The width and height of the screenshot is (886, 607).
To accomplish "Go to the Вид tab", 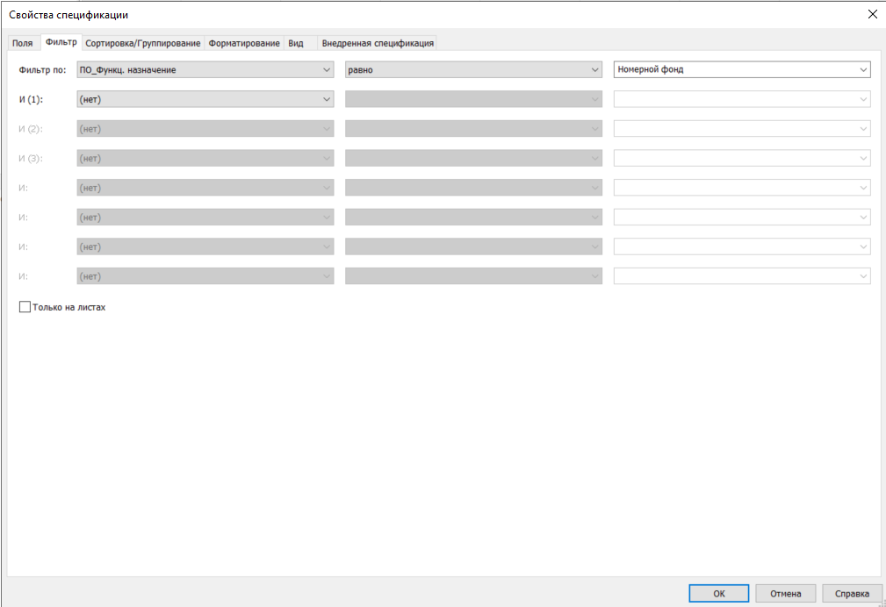I will 296,43.
